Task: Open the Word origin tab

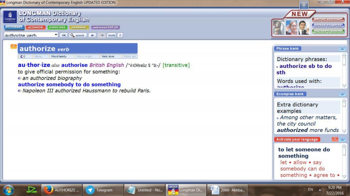Action: pyautogui.click(x=84, y=57)
